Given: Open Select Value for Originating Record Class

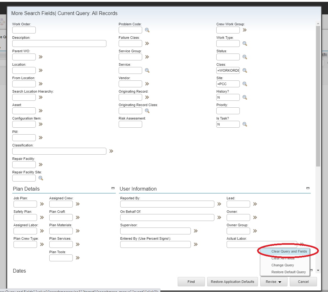Looking at the screenshot, I should click(x=147, y=111).
